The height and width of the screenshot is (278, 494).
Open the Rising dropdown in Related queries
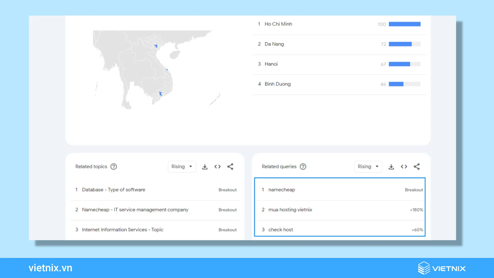(367, 166)
